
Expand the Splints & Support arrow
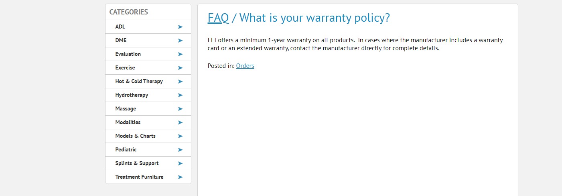(180, 163)
